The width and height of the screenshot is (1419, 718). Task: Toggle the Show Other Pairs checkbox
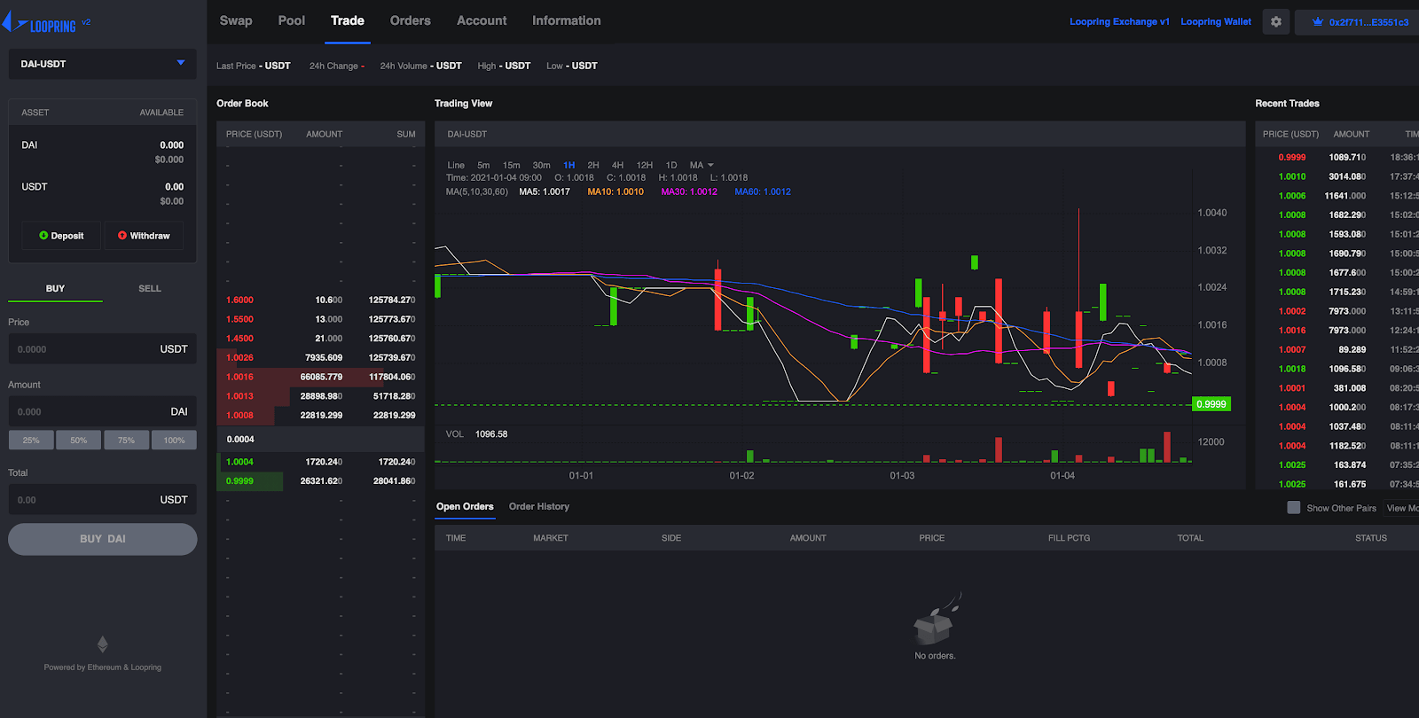(1294, 508)
